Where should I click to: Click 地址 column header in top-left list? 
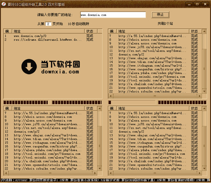[48, 31]
